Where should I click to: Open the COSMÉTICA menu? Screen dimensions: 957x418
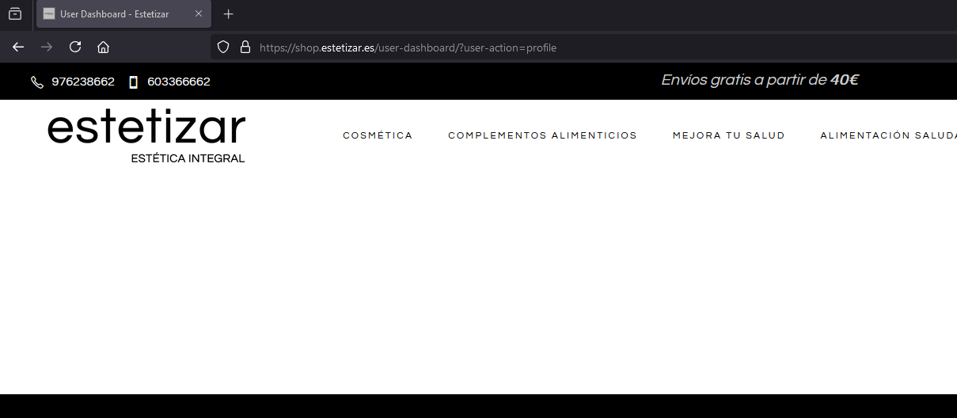[x=378, y=135]
